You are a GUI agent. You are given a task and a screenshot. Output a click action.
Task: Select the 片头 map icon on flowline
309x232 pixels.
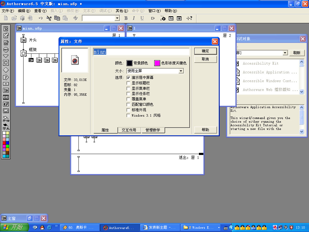click(x=23, y=40)
